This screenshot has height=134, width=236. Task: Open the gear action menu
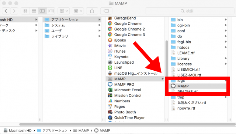[x=78, y=11]
